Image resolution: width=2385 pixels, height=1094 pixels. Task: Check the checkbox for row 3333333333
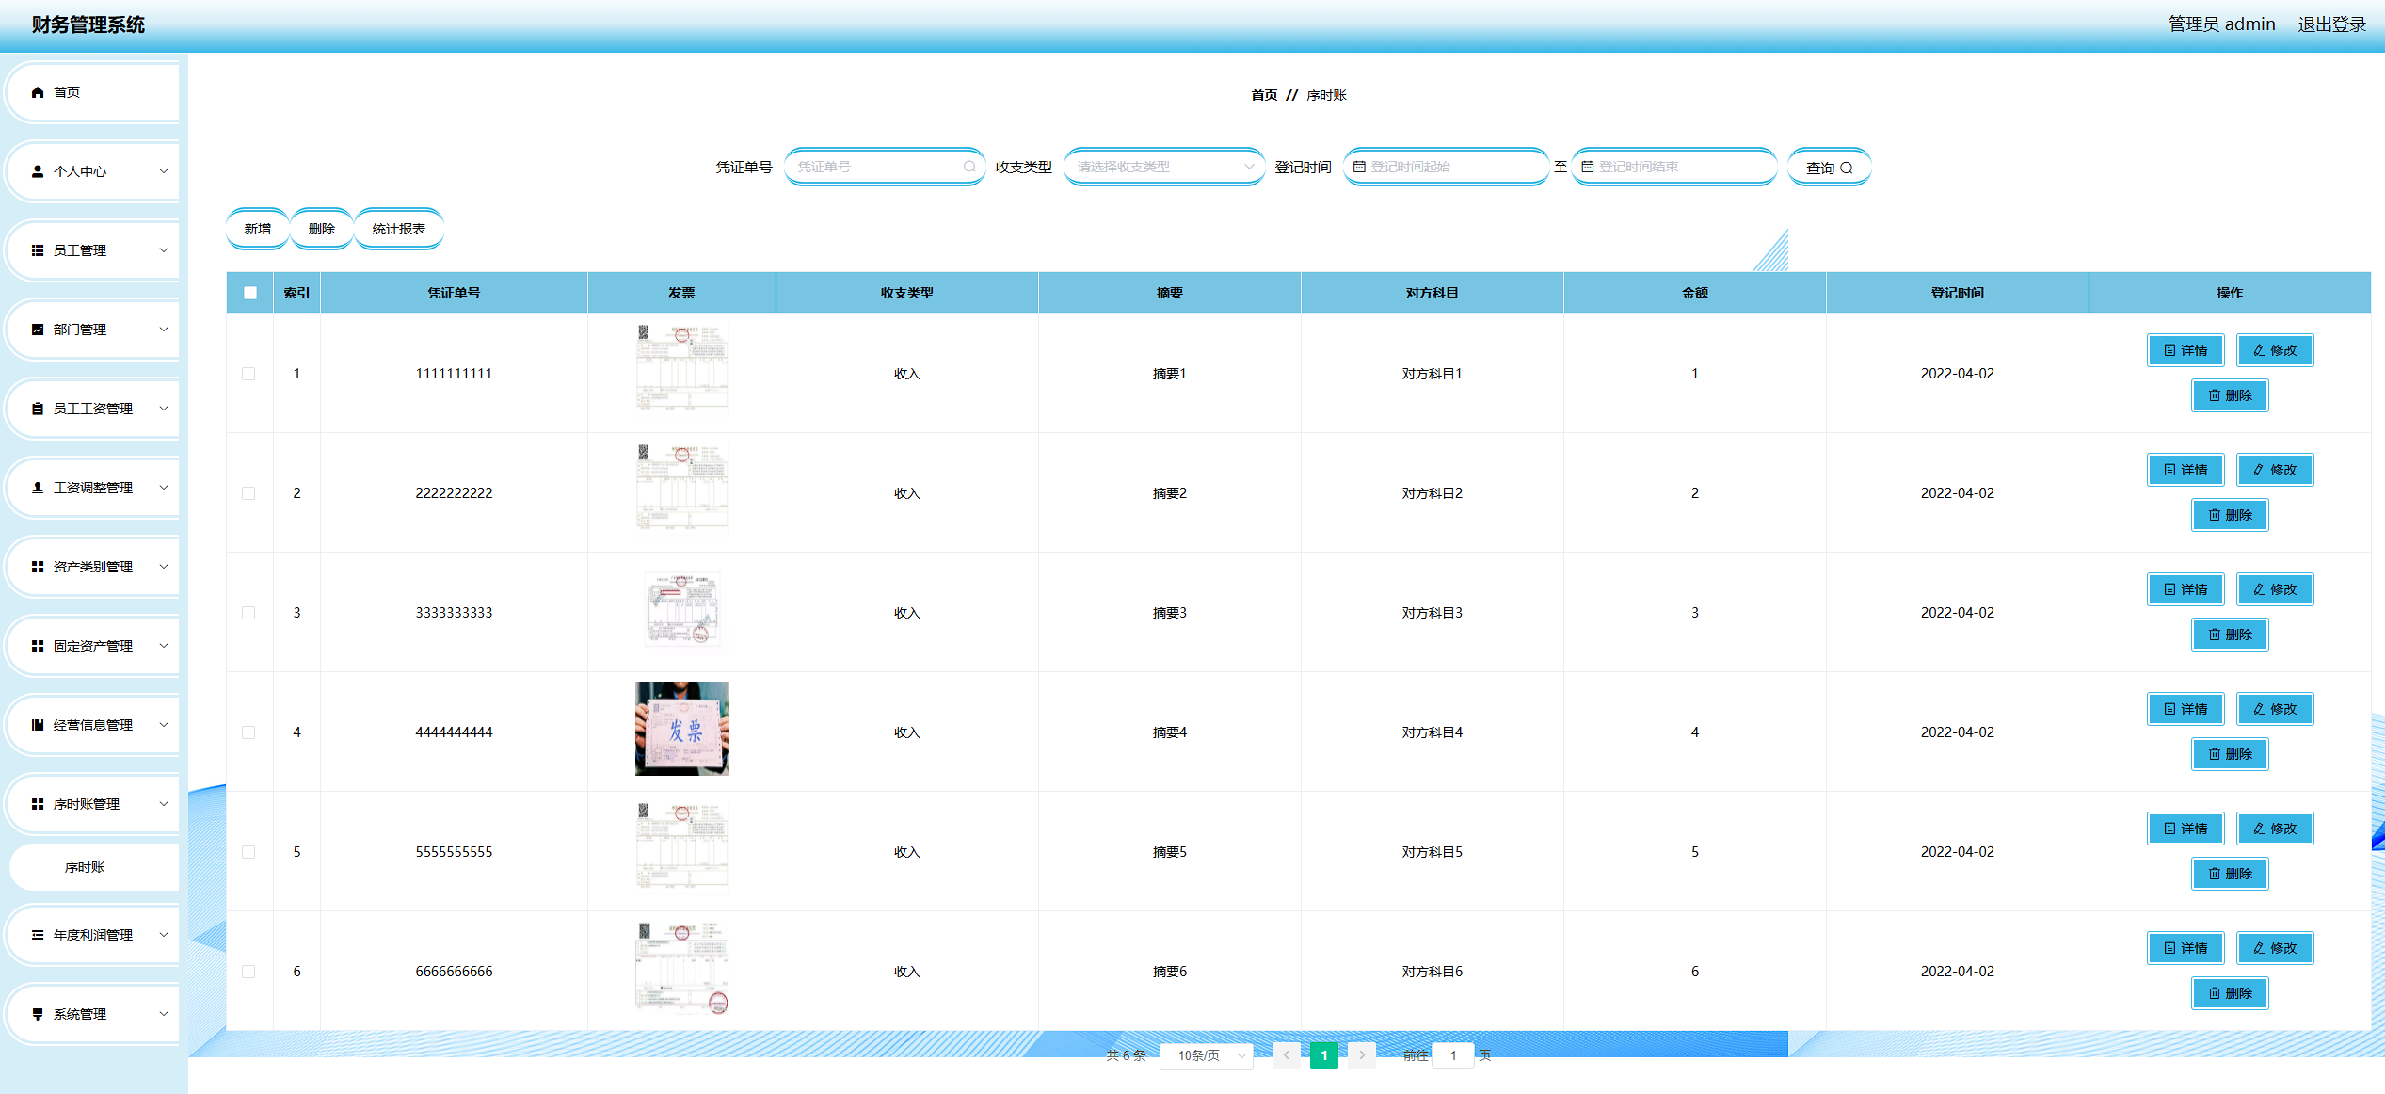coord(248,613)
